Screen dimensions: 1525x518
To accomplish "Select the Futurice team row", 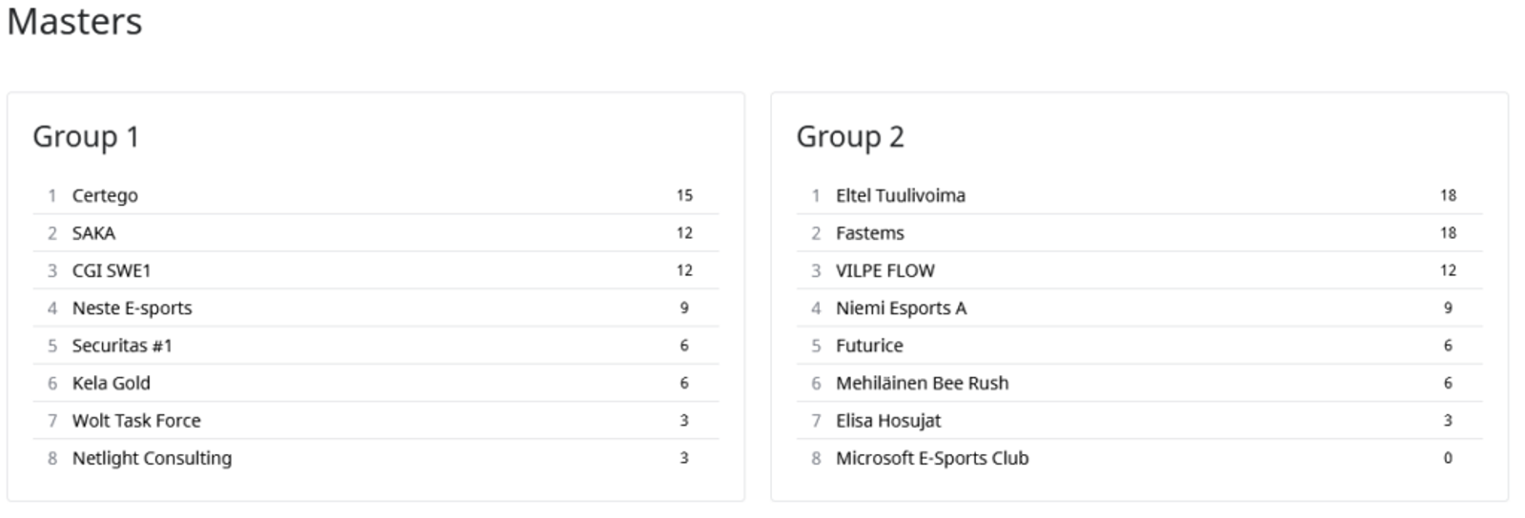I will coord(869,346).
